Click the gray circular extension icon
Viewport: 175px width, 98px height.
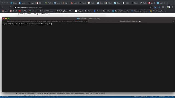click(x=163, y=7)
